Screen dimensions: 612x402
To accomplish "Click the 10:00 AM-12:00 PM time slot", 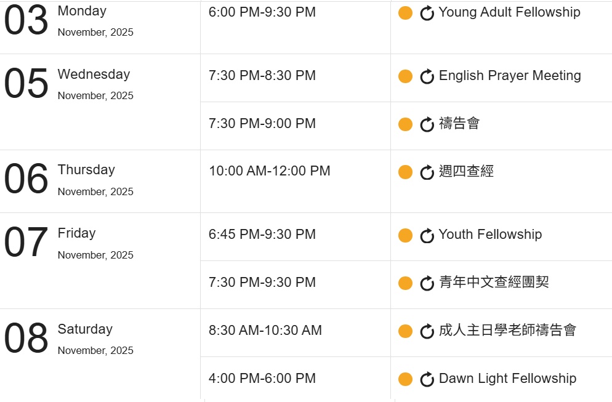I will point(270,171).
